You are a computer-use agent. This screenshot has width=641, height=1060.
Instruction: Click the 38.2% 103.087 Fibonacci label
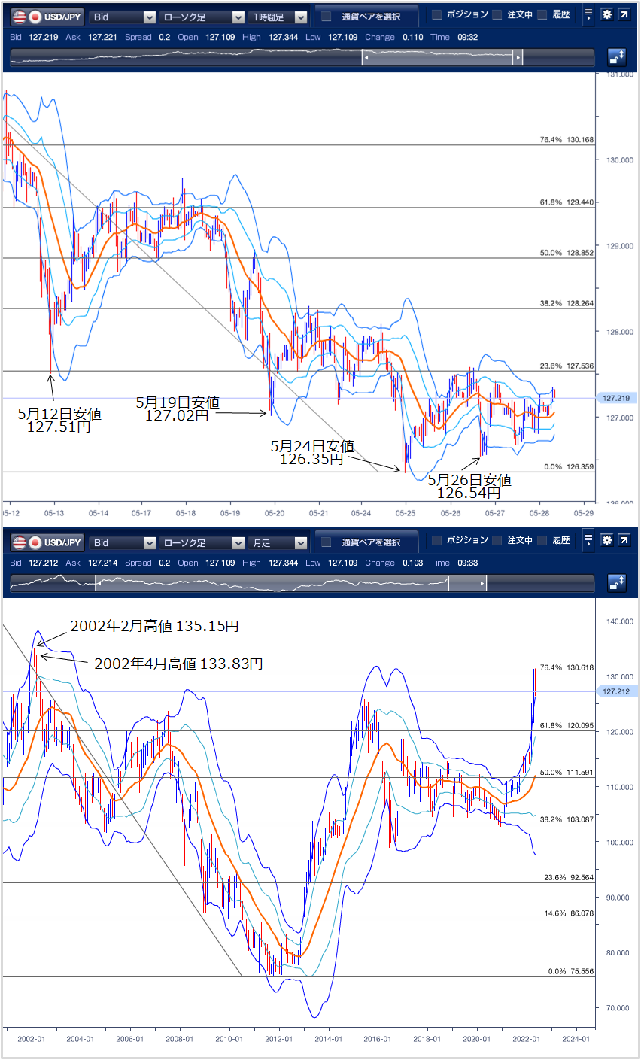(567, 819)
